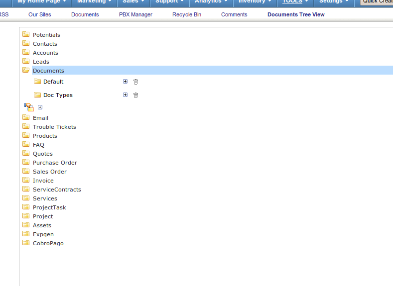Open the Settings dropdown menu

tap(334, 1)
